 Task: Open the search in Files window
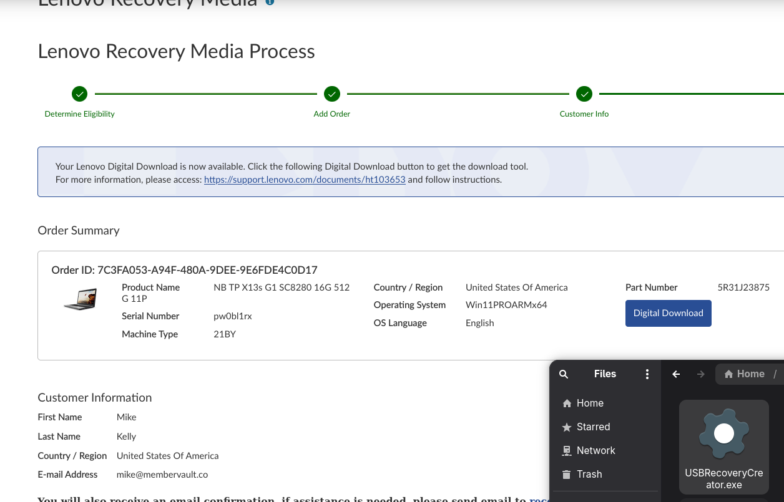[564, 374]
